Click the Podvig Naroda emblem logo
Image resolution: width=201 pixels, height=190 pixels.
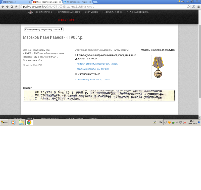pos(31,12)
